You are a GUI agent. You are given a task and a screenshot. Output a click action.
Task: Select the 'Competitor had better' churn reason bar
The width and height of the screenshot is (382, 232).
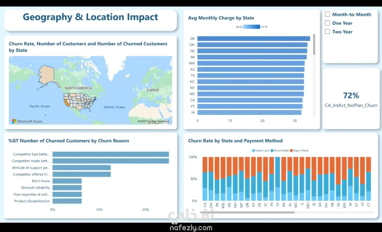coord(111,154)
